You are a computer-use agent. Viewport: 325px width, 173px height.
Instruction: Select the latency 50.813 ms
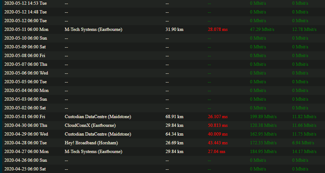[x=218, y=125]
